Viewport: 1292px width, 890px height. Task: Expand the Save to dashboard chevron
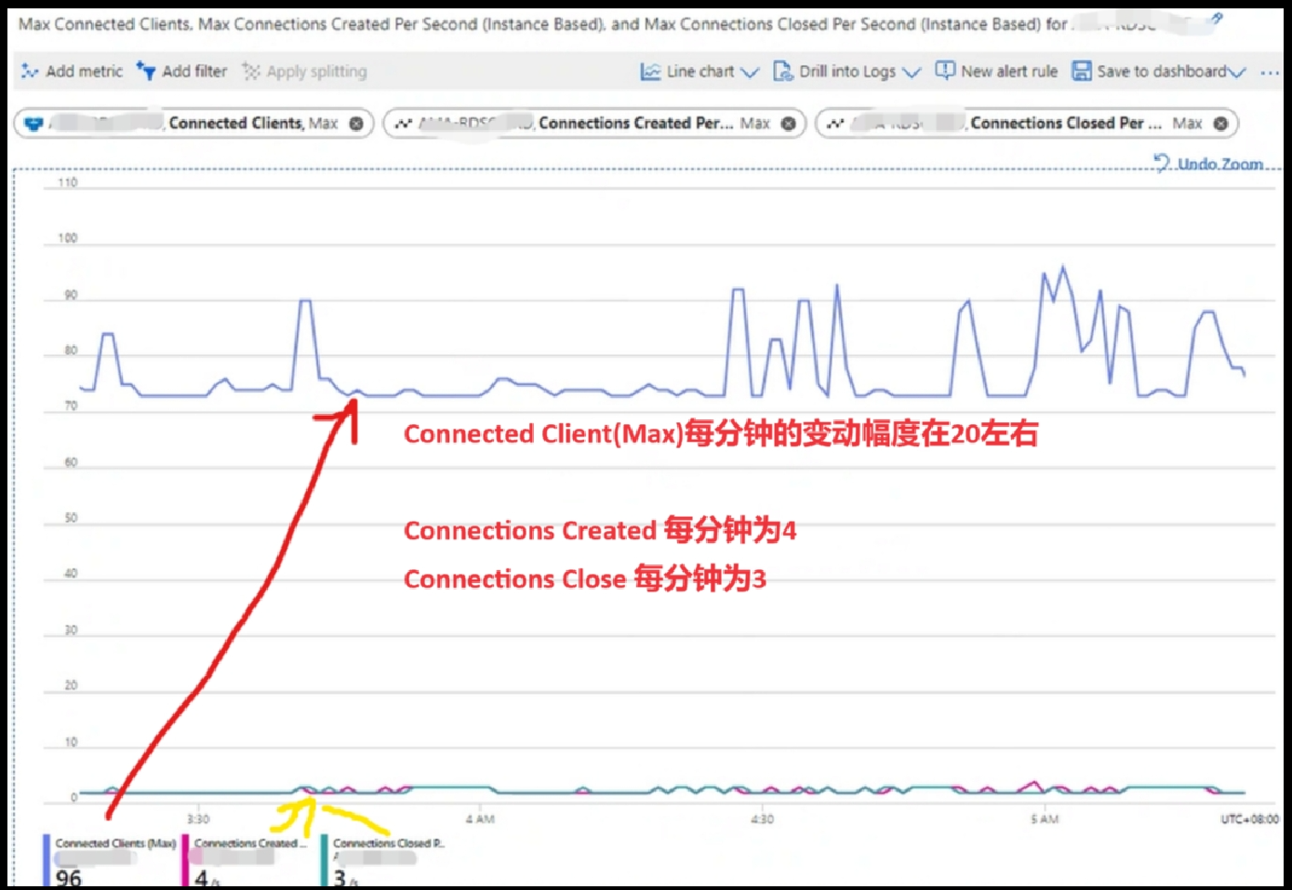click(x=1236, y=72)
